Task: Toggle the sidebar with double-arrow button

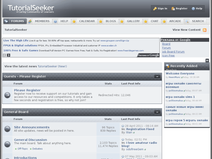Action: (207, 60)
